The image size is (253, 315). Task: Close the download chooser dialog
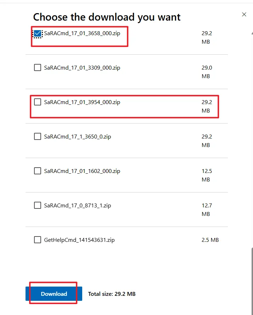coord(244,15)
